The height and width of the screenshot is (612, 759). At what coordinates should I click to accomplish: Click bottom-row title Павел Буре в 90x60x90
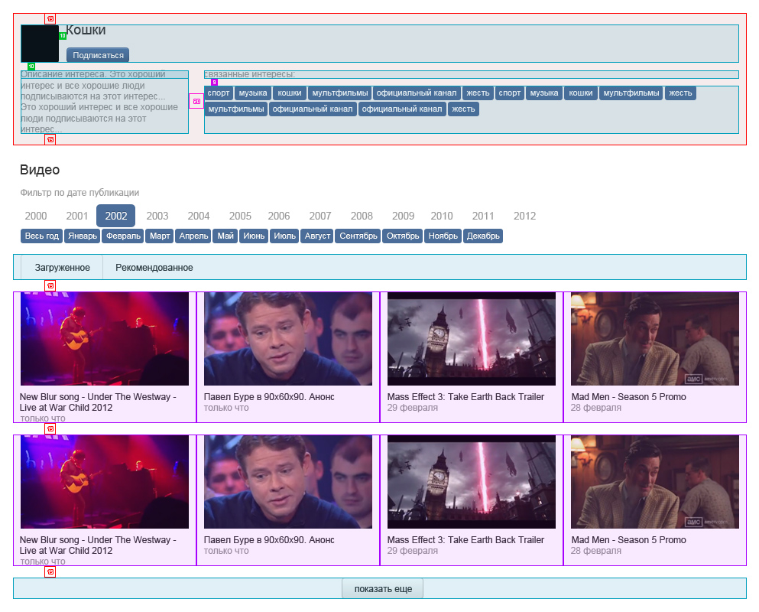(269, 540)
